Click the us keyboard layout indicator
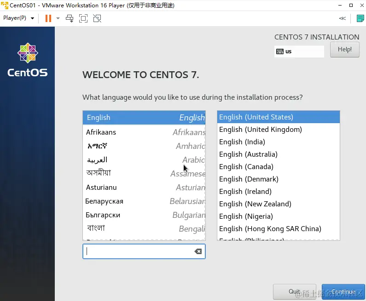This screenshot has width=366, height=301. click(299, 51)
